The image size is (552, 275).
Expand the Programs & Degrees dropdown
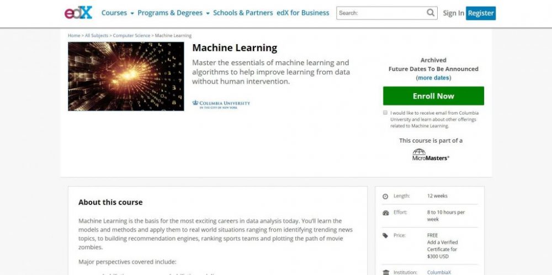click(x=173, y=13)
